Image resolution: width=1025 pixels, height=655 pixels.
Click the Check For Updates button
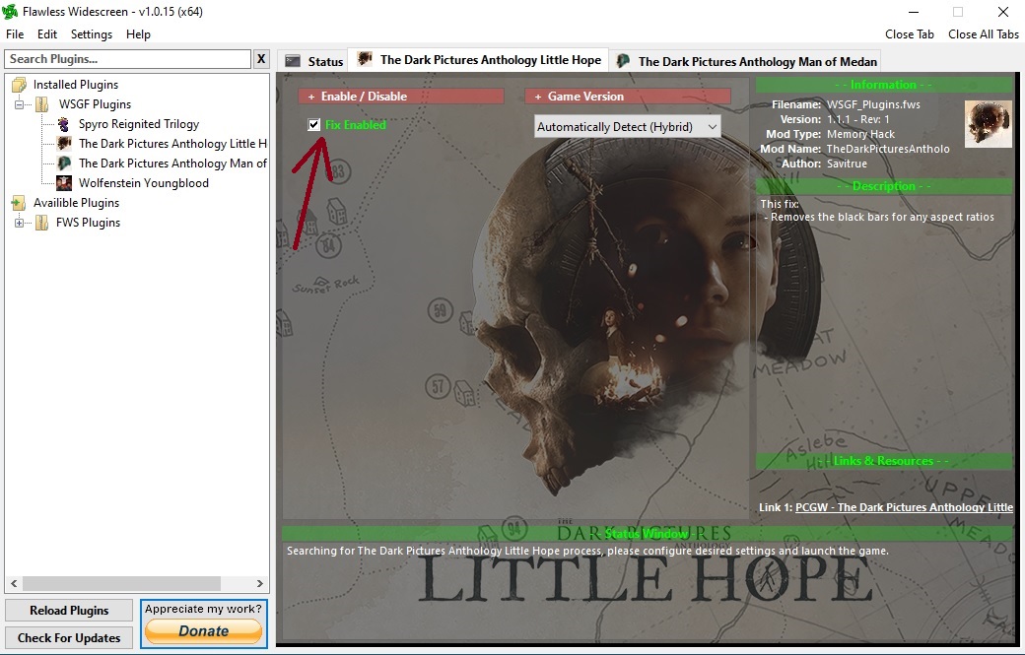(69, 637)
